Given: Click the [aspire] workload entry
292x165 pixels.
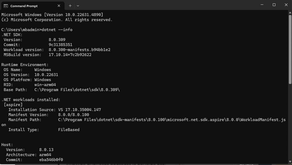Looking at the screenshot, I should (13, 105).
